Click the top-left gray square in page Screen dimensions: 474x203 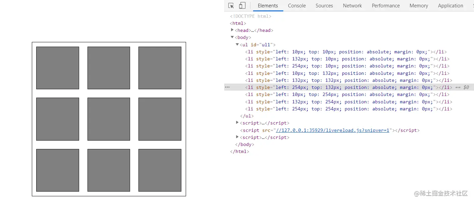58,68
